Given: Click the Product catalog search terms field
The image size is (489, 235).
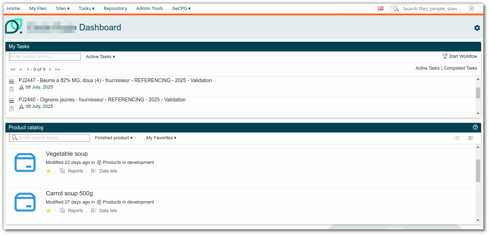Looking at the screenshot, I should pos(49,138).
